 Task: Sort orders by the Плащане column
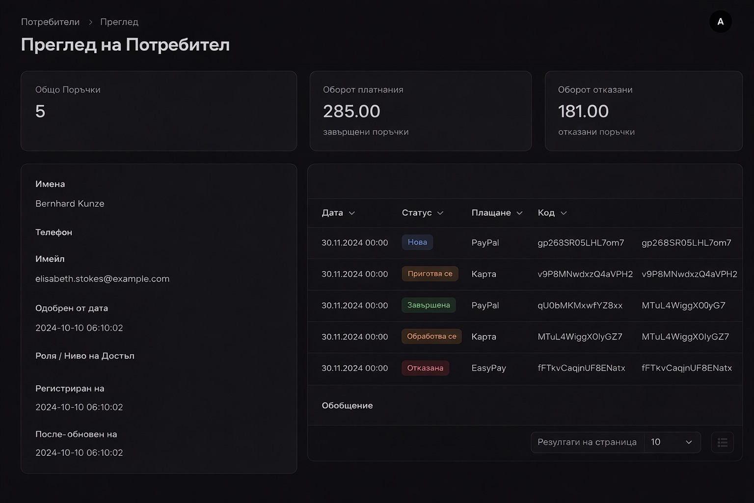(x=497, y=213)
